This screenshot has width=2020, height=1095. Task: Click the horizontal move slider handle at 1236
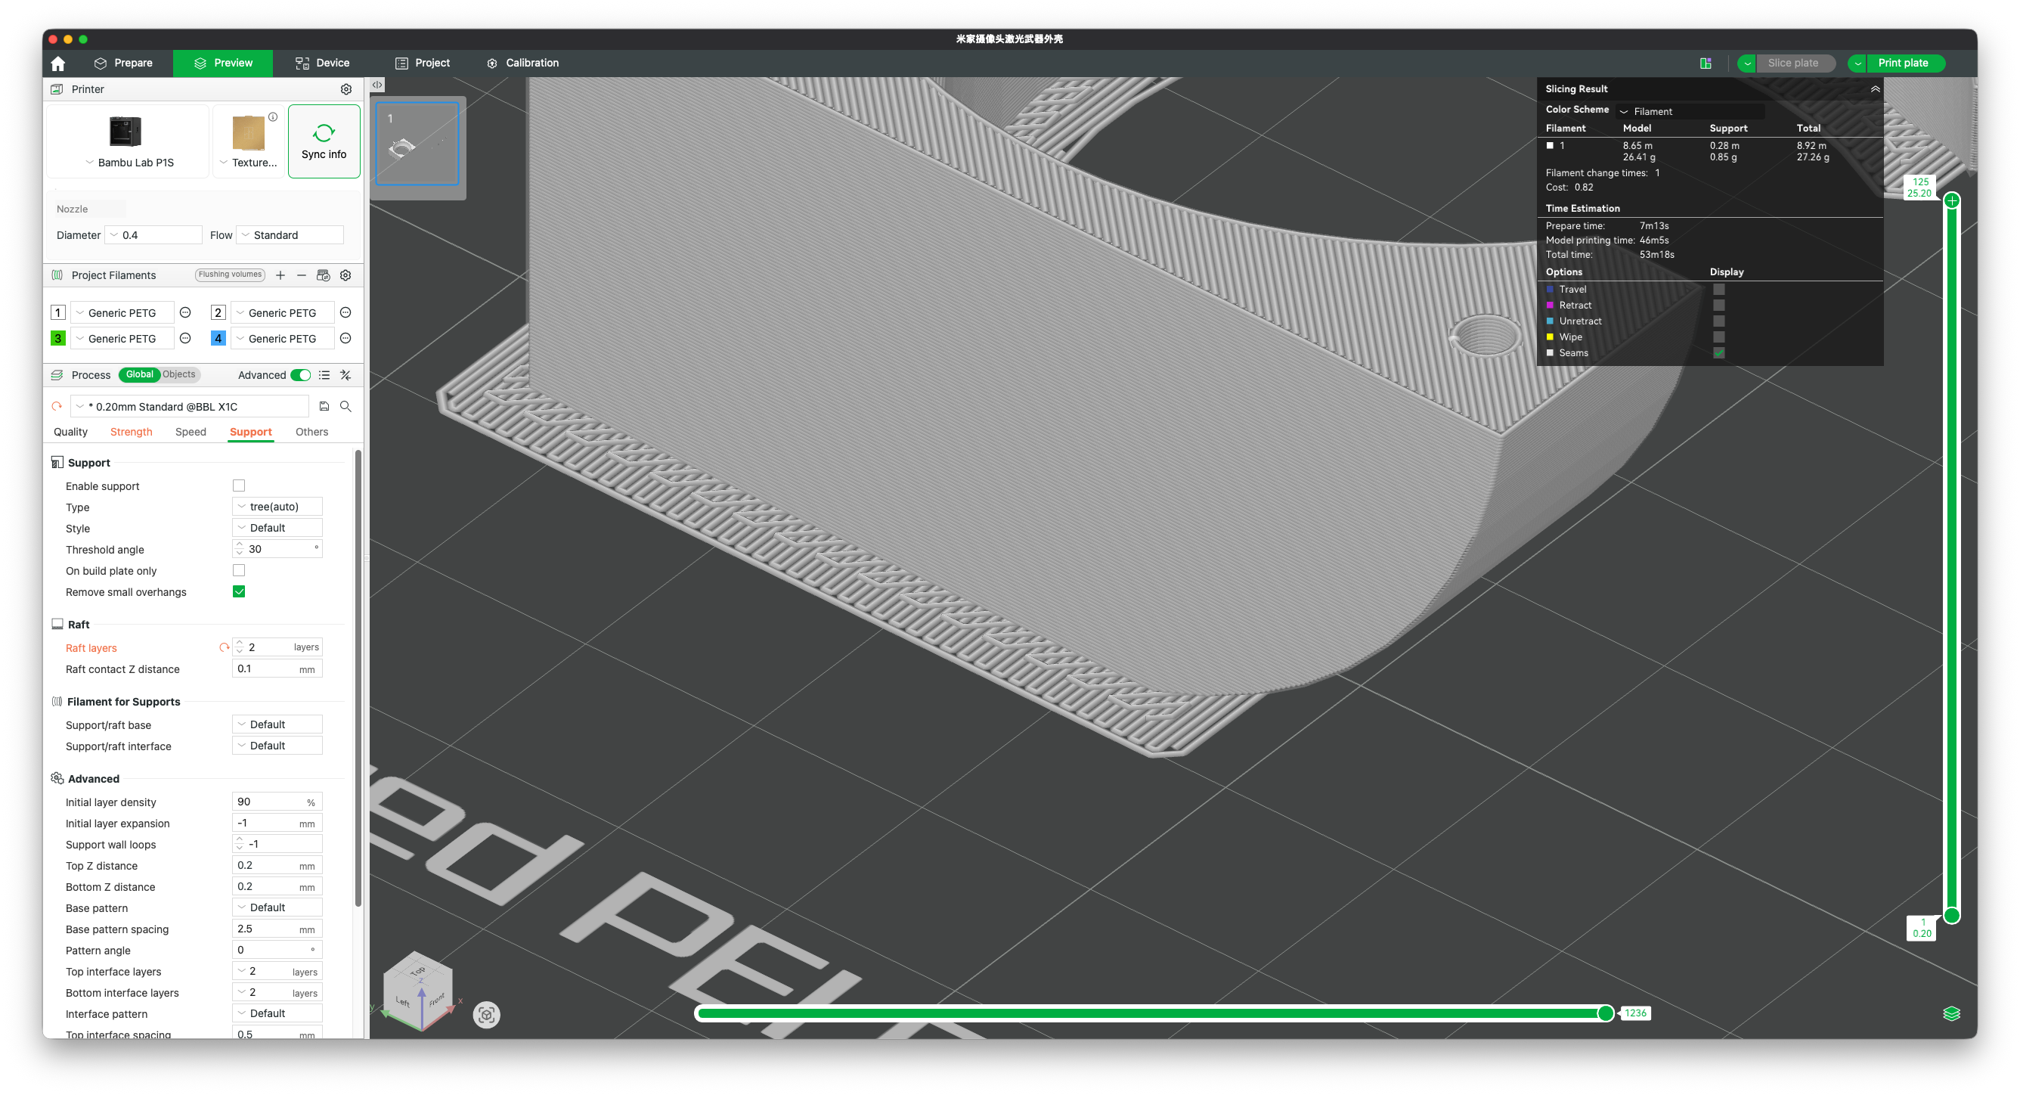[1605, 1013]
